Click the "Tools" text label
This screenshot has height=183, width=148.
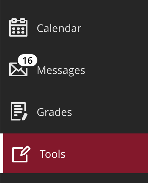(52, 154)
